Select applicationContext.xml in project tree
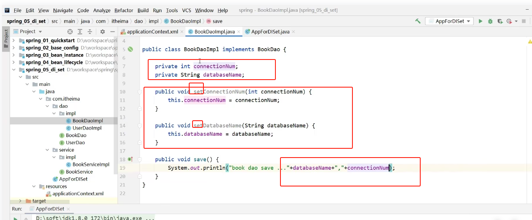 tap(78, 194)
